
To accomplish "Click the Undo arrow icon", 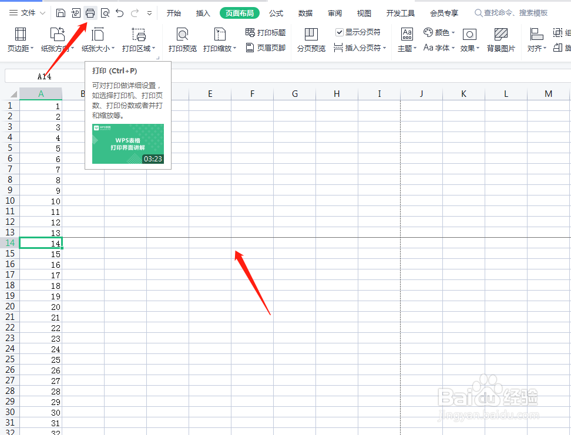I will 119,14.
